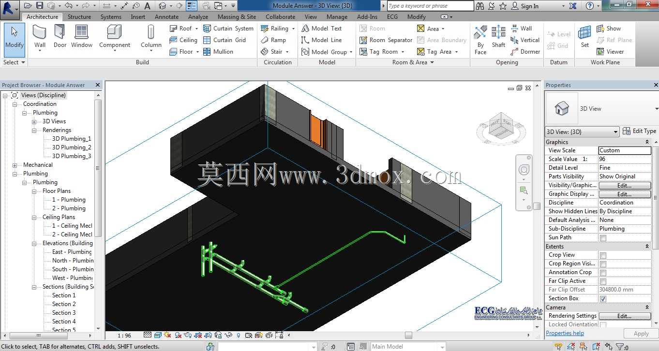Click the Wall opening tool
Image resolution: width=659 pixels, height=351 pixels.
522,29
